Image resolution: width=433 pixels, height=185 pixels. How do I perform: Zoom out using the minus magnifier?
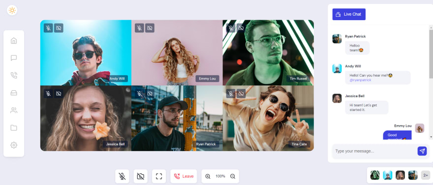pyautogui.click(x=233, y=176)
